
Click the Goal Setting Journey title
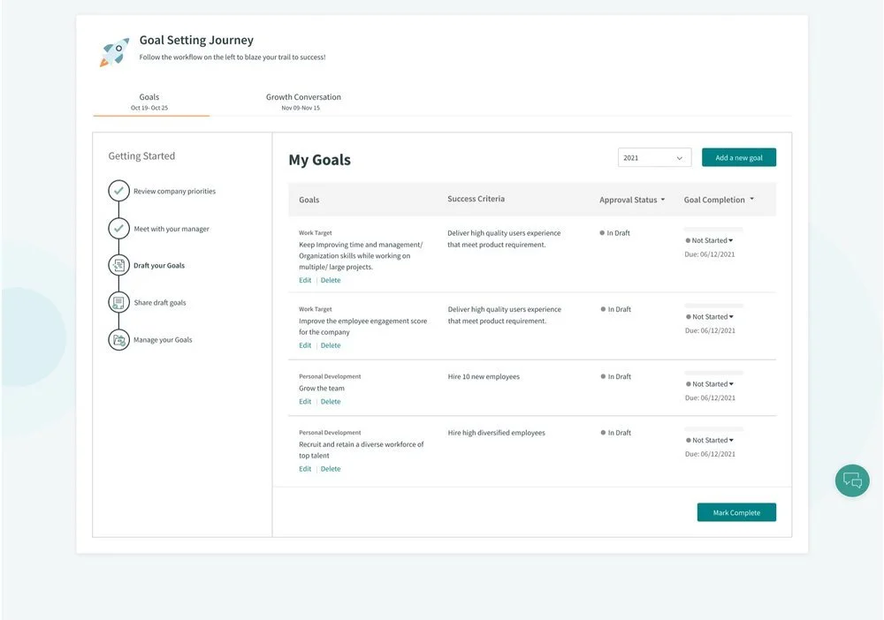click(196, 40)
